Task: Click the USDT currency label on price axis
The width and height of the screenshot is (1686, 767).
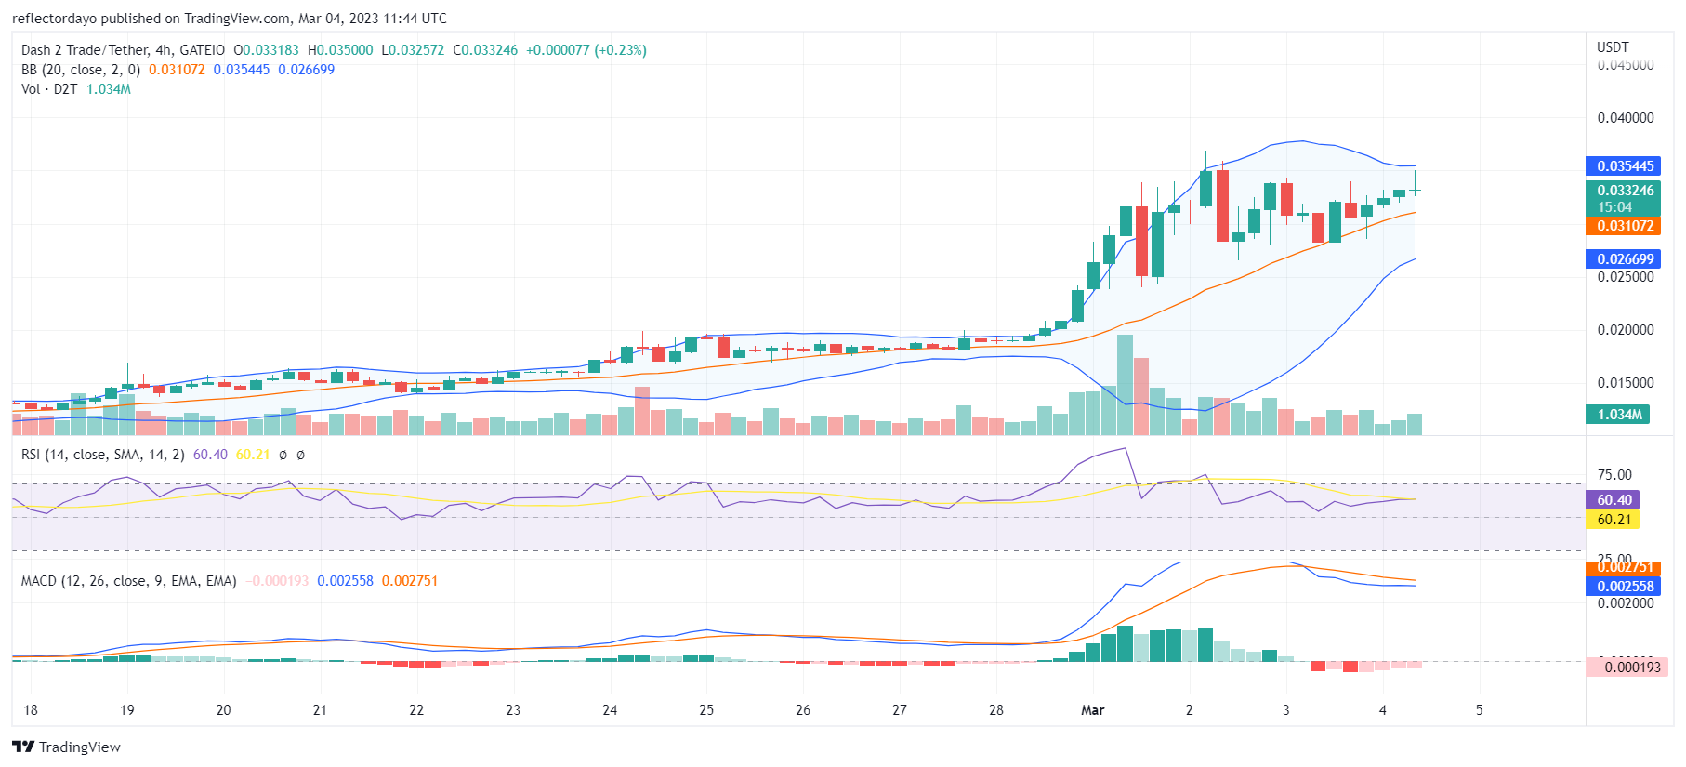Action: pyautogui.click(x=1613, y=47)
